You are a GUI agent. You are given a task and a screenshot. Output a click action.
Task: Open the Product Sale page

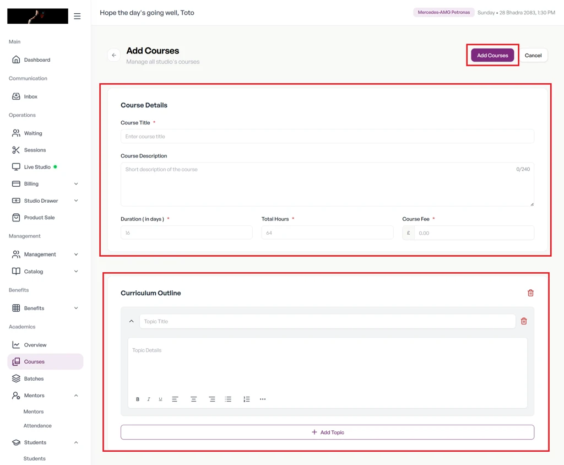[x=45, y=218]
